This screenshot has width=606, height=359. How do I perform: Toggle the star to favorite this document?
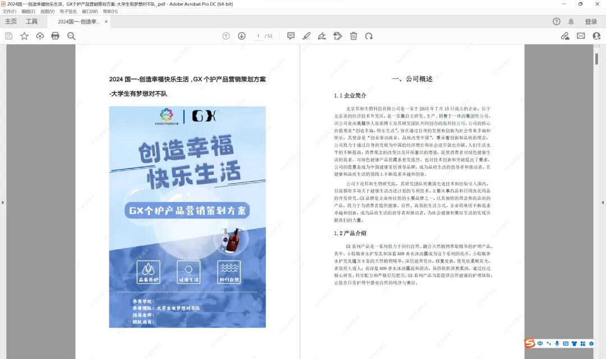coord(24,35)
